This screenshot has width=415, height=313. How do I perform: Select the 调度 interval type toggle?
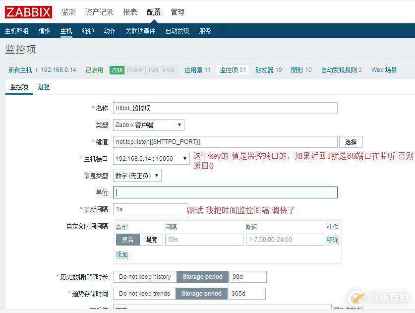[x=151, y=239]
